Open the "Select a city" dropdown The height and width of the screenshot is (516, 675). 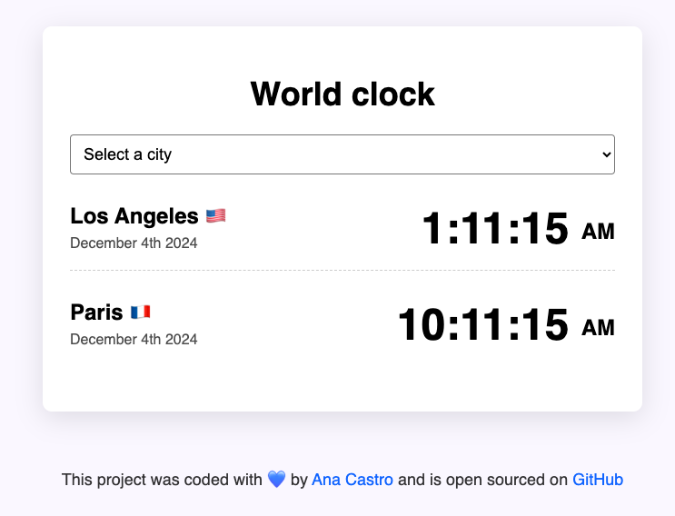coord(342,154)
